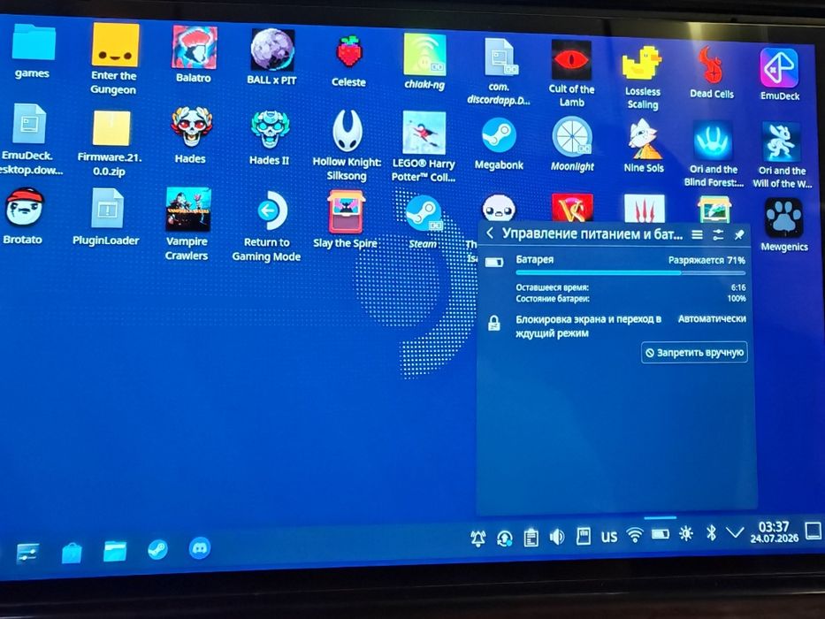Open Discover store bag in taskbar
The width and height of the screenshot is (825, 619).
tap(71, 553)
